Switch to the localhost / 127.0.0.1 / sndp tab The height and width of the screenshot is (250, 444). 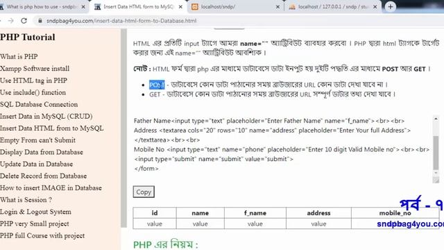pos(333,6)
